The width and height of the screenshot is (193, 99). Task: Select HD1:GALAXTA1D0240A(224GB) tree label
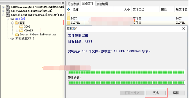(x=32, y=11)
